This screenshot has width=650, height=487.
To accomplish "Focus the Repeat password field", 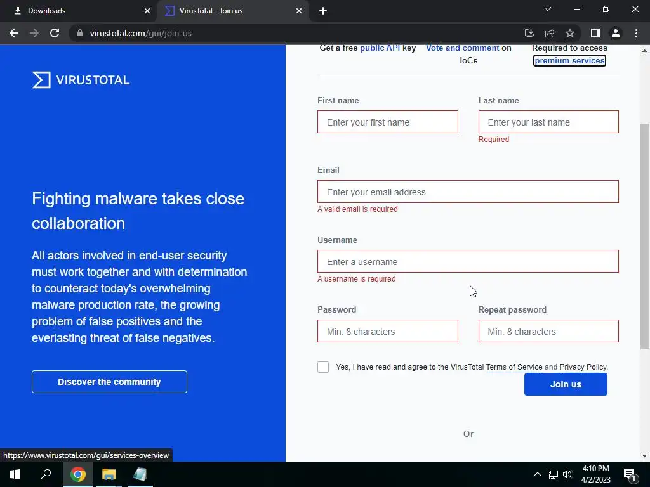I will [548, 331].
